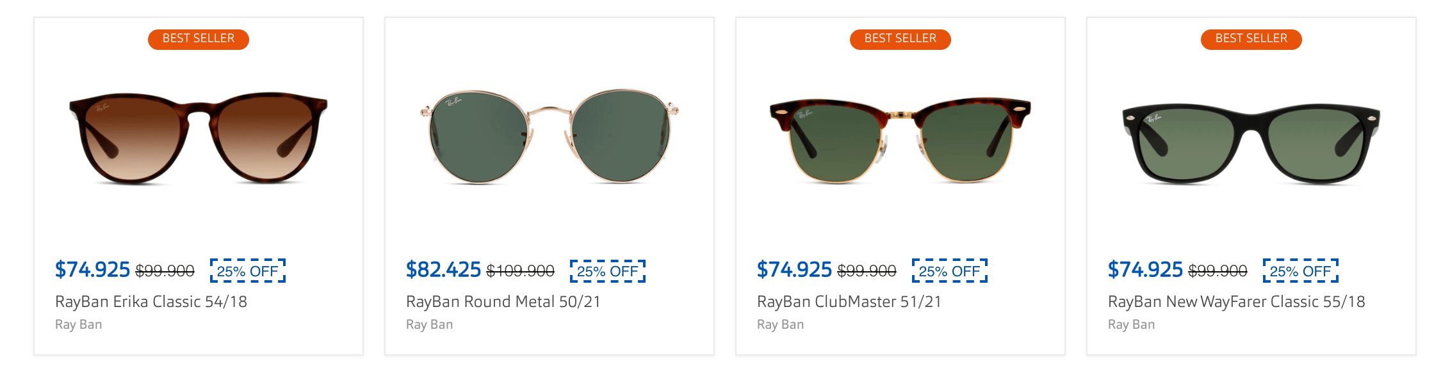Click the RayBan Round Metal 50/21 title
Screen dimensions: 1450x371
point(503,302)
